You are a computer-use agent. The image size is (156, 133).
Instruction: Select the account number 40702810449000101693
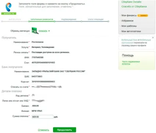[x=43, y=63]
